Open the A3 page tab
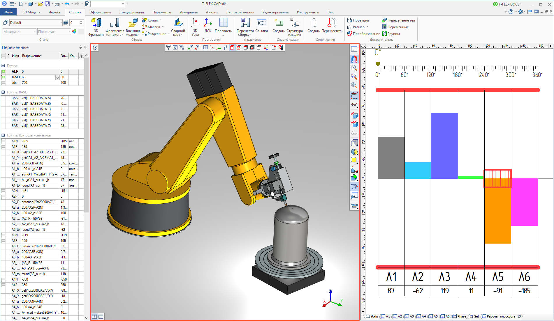The image size is (554, 321). tap(409, 316)
